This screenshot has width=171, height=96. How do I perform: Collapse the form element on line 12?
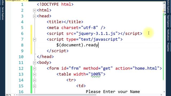coord(34,69)
